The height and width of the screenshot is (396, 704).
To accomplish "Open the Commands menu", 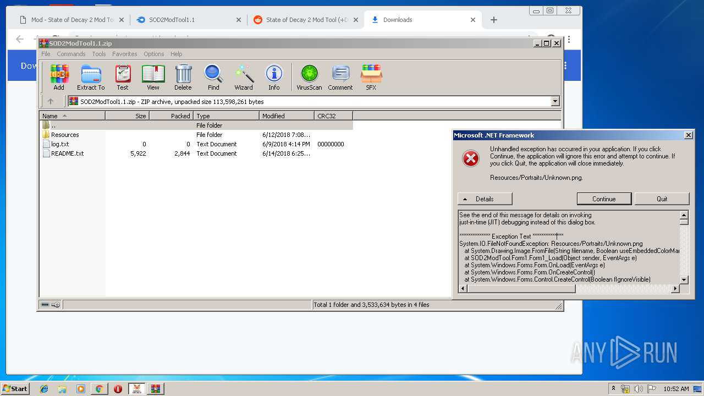I will (x=71, y=54).
